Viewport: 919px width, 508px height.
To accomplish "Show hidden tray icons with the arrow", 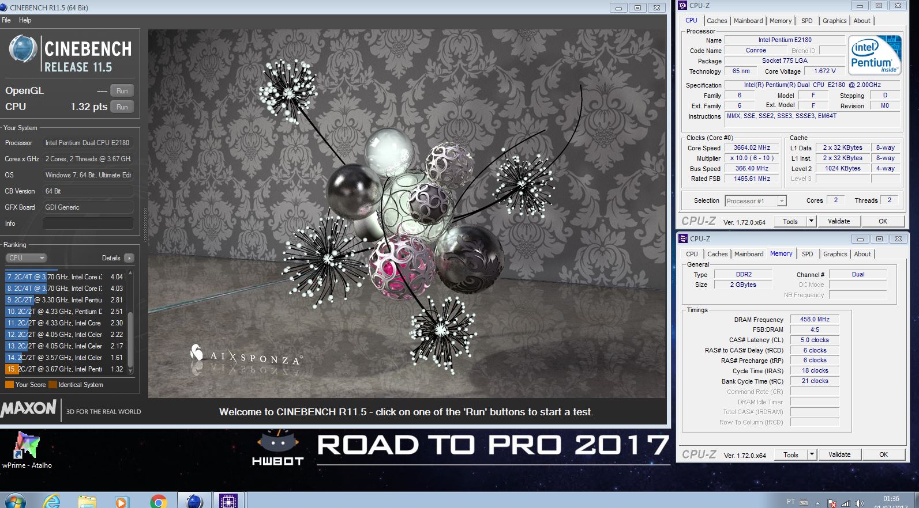I will coord(817,503).
